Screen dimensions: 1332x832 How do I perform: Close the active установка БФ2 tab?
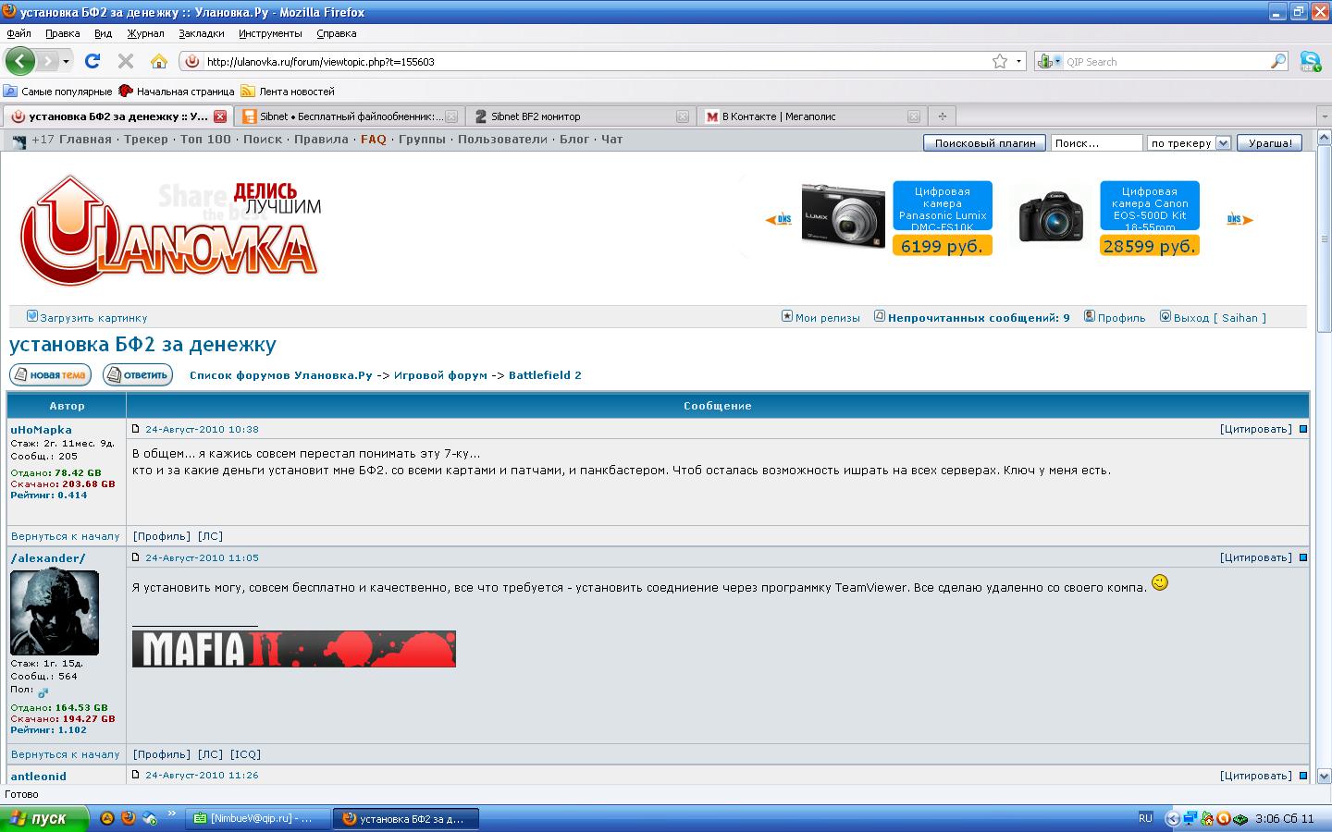(x=220, y=116)
